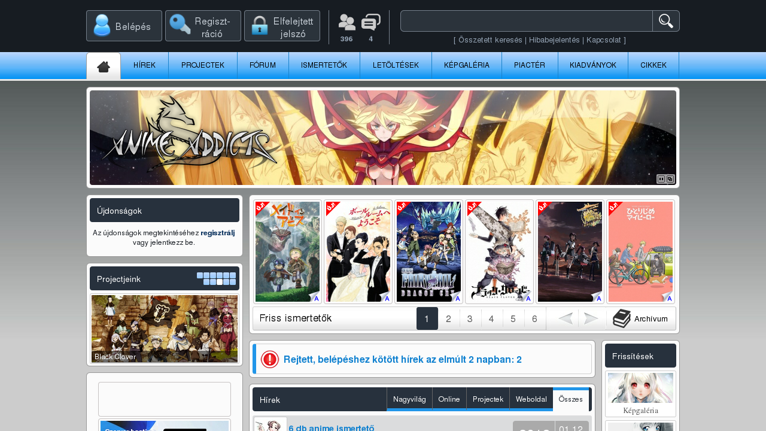Switch to the Online news tab
This screenshot has height=431, width=766.
tap(449, 399)
